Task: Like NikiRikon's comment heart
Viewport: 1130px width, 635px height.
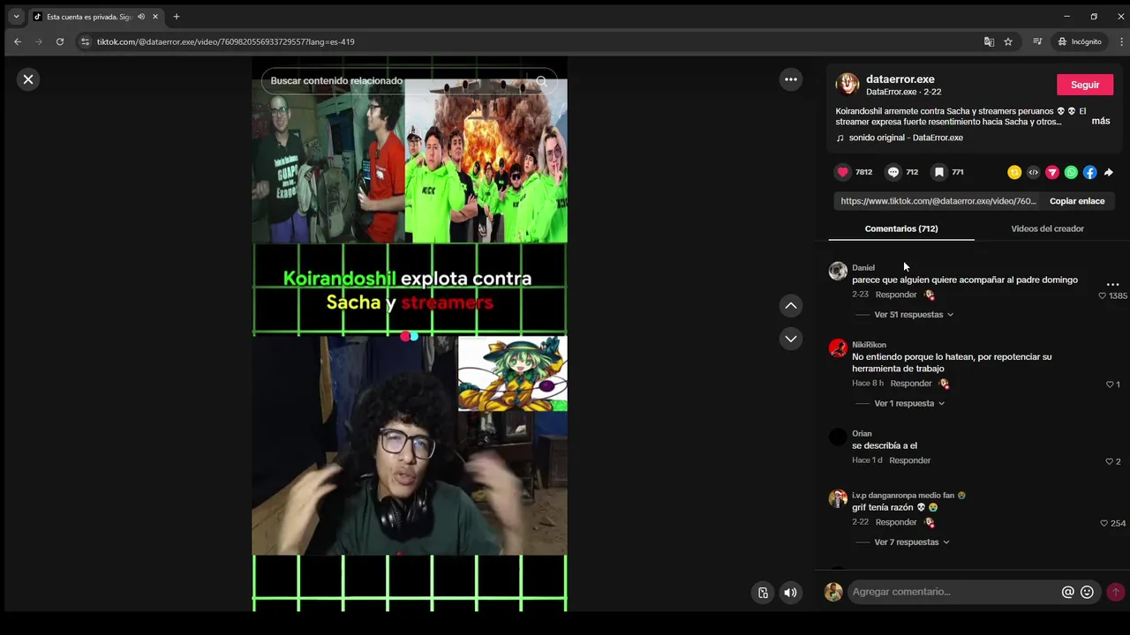Action: (x=1110, y=385)
